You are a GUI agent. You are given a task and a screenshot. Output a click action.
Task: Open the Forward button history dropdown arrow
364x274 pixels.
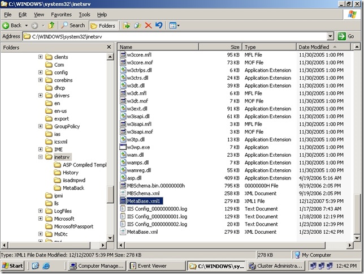(x=43, y=25)
